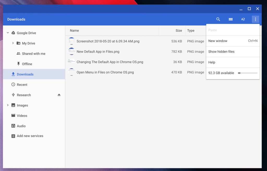Select the Offline pin icon in sidebar
The height and width of the screenshot is (171, 267).
(18, 64)
